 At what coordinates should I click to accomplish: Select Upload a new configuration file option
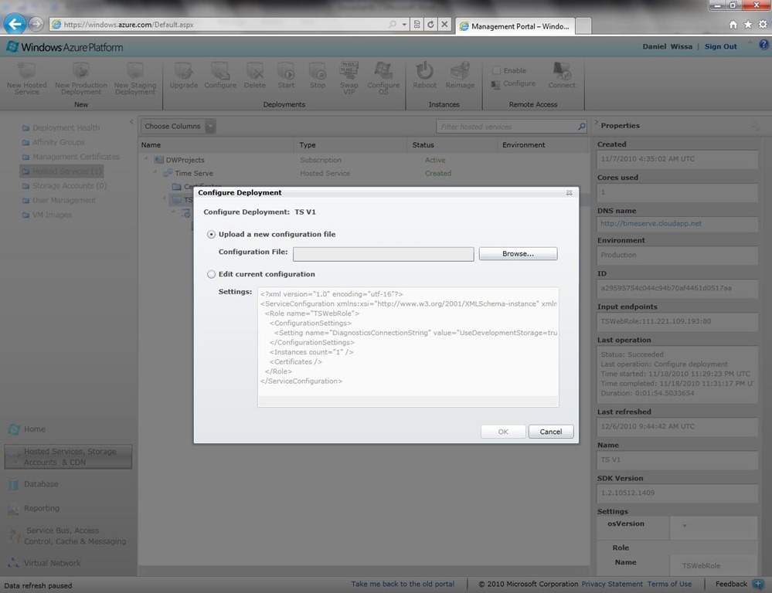click(212, 234)
